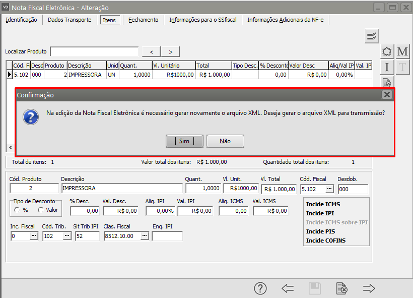This screenshot has height=298, width=413.
Task: Close the Confirmação dialog with the X
Action: coord(387,94)
